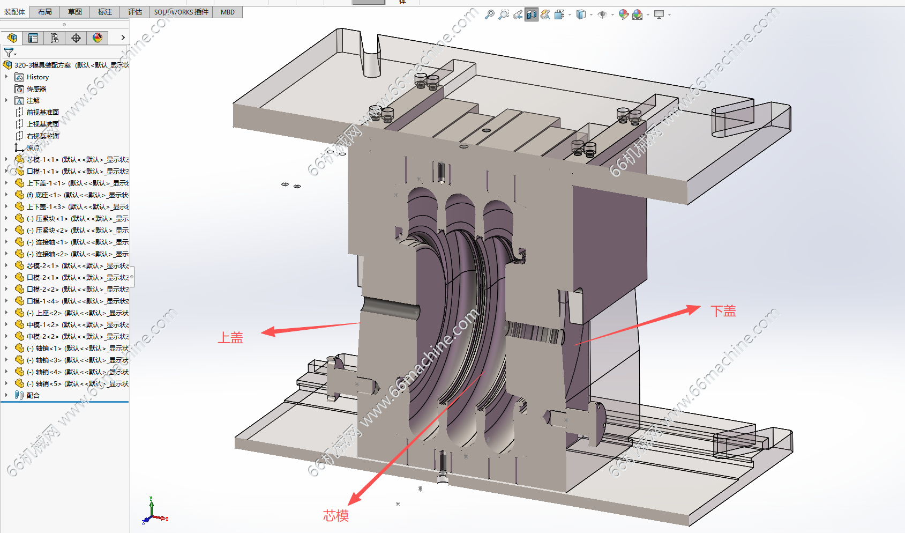The image size is (905, 533).
Task: Open the Dynamic Annotation Views icon
Action: [545, 15]
